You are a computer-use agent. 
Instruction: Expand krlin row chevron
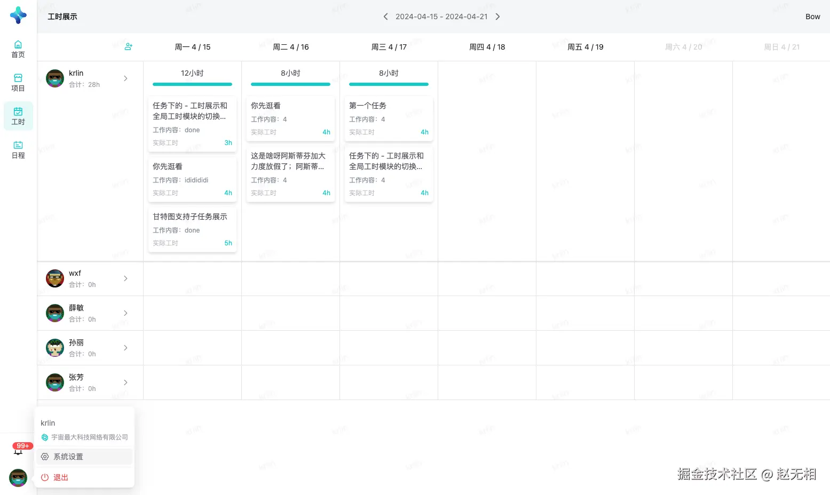125,78
